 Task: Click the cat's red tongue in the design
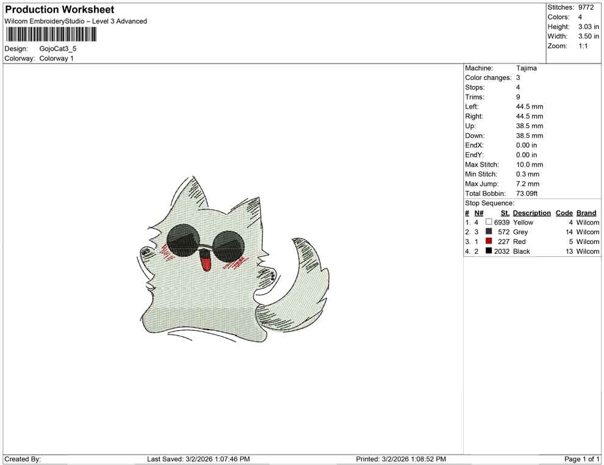pyautogui.click(x=206, y=261)
